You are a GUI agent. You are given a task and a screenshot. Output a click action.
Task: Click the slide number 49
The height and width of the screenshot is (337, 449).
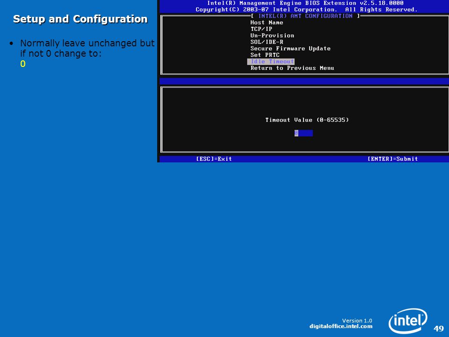[439, 329]
